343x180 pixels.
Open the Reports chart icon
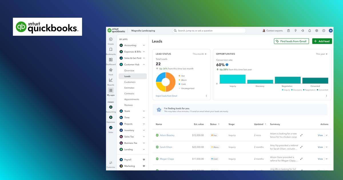pyautogui.click(x=111, y=80)
